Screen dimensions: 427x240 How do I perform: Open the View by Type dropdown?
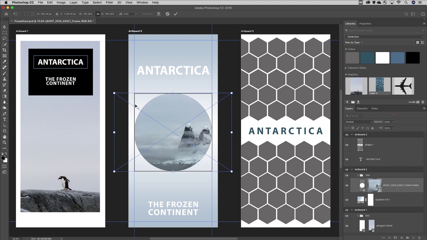coord(354,42)
